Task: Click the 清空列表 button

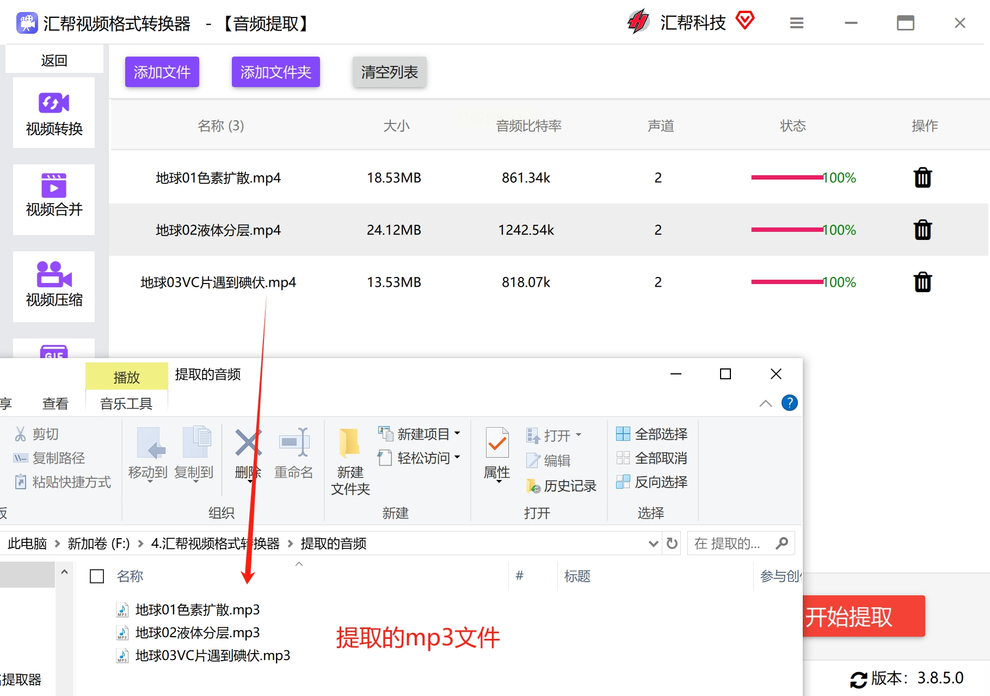Action: pos(389,72)
